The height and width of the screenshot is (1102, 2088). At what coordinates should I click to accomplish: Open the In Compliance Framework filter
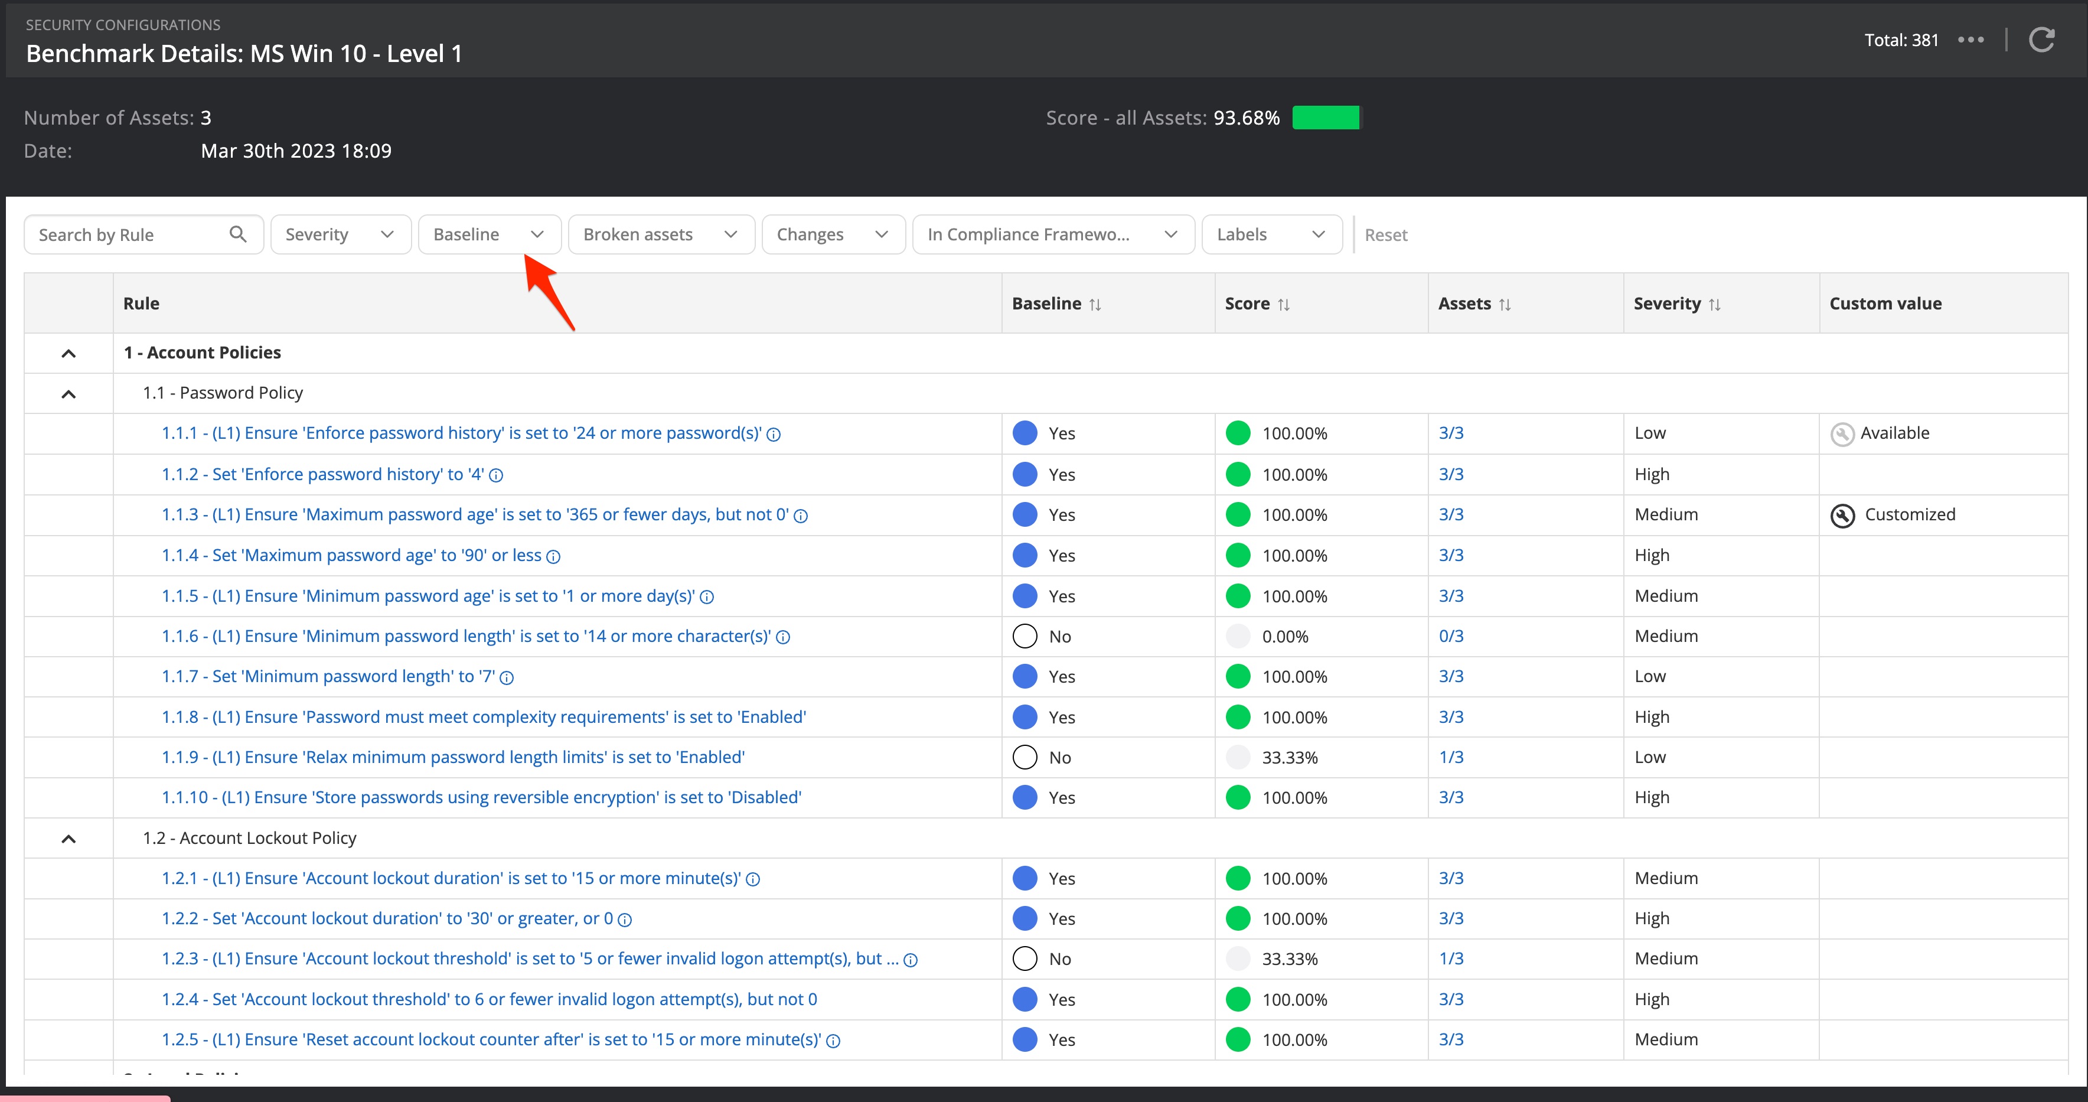pos(1052,234)
